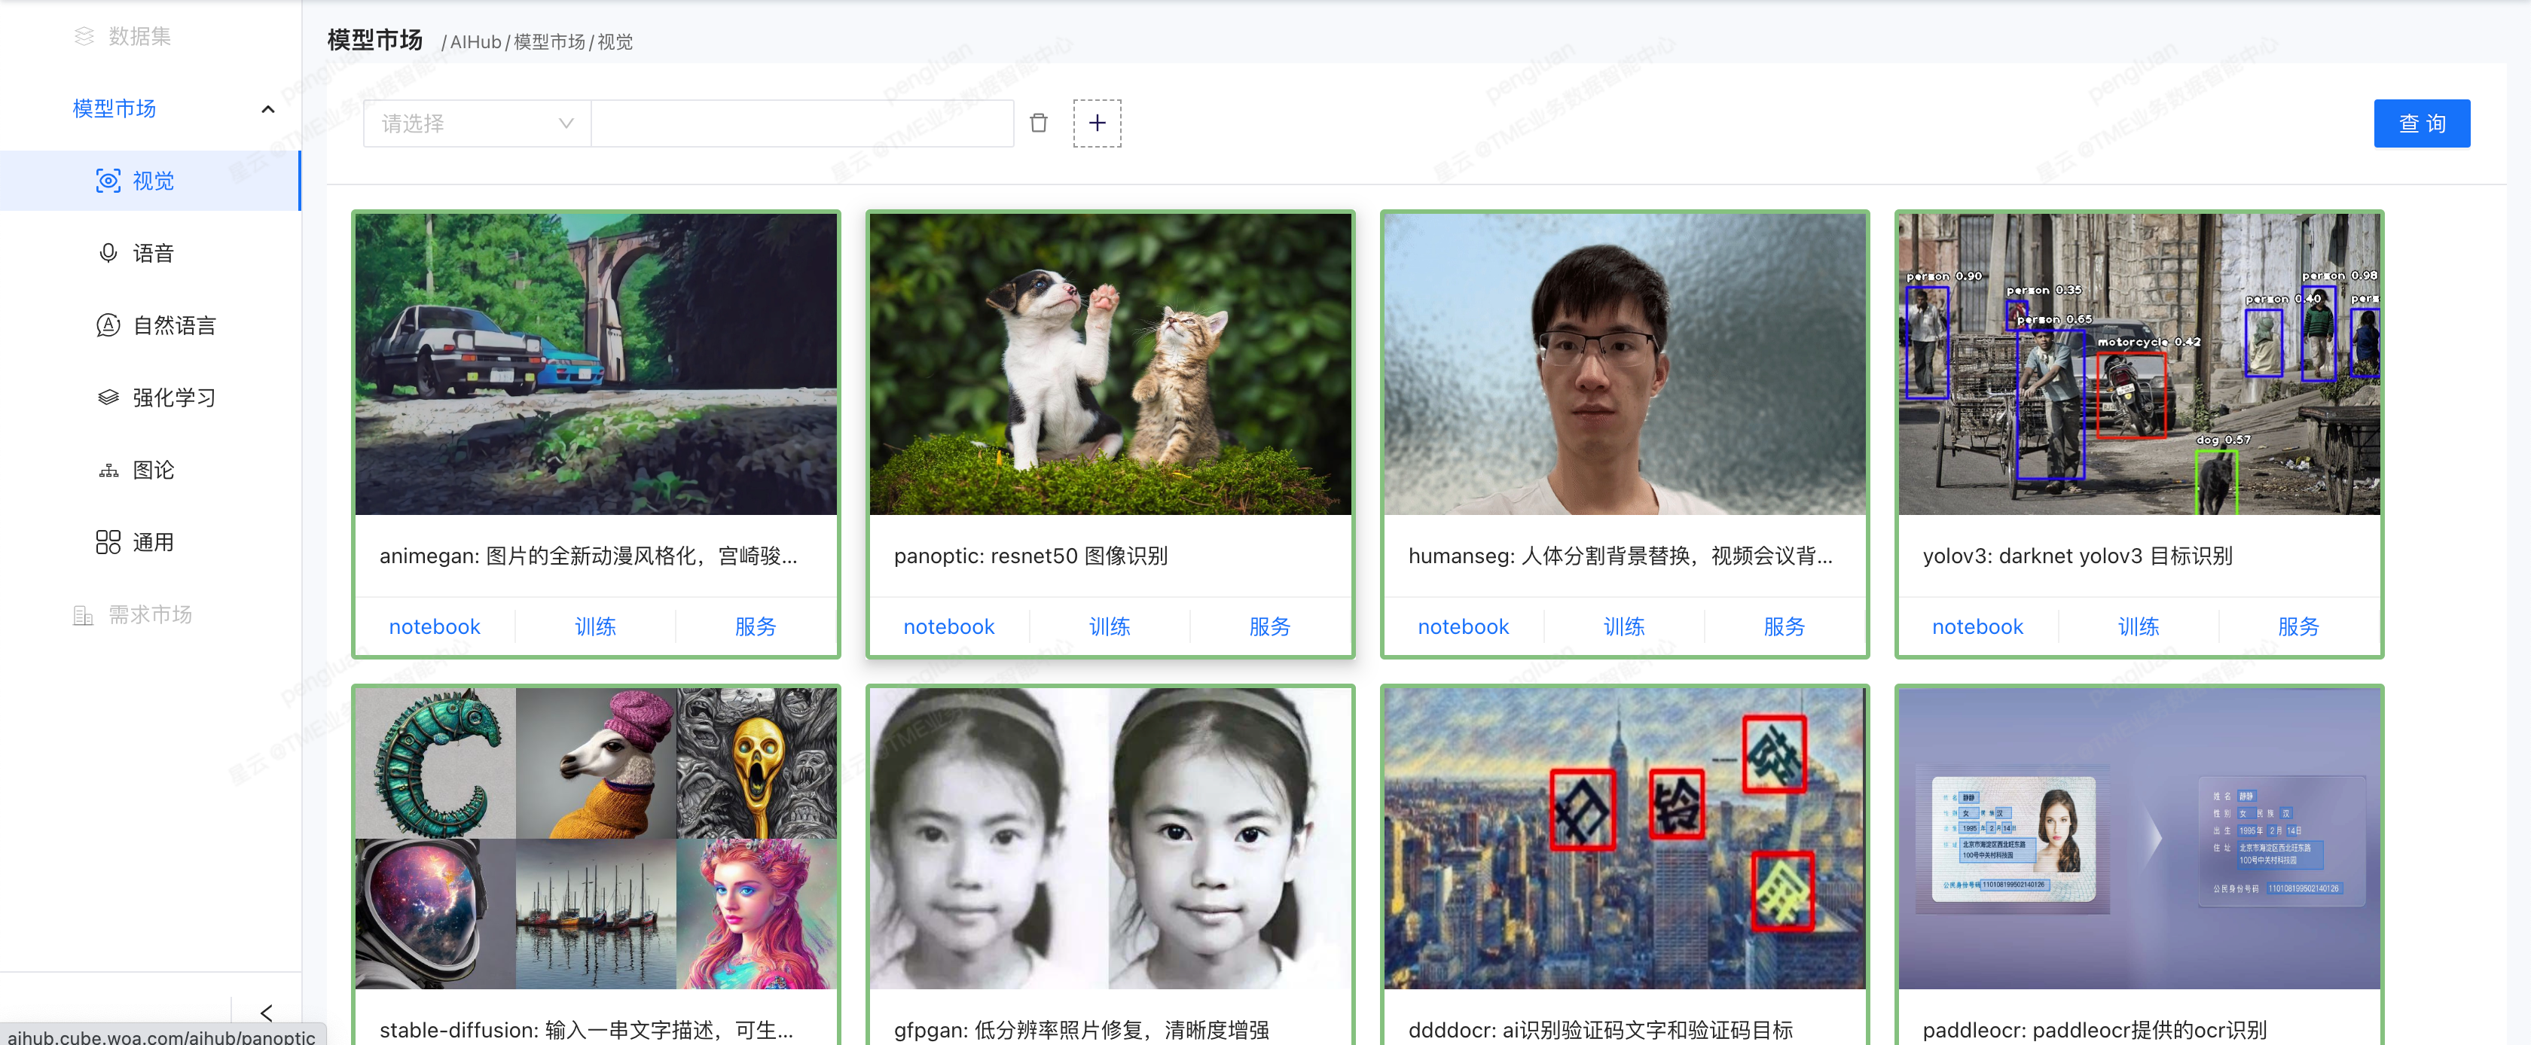
Task: Click 训练 under panoptic resnet50 card
Action: click(1110, 626)
